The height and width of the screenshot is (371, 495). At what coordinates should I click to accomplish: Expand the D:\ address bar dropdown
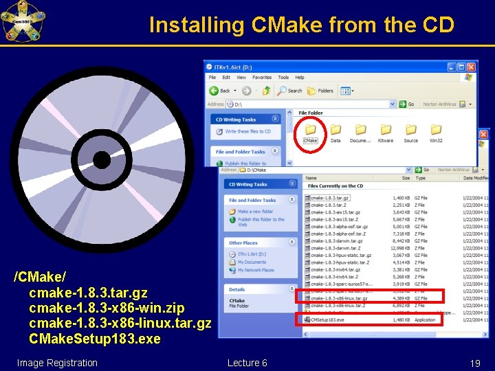393,104
